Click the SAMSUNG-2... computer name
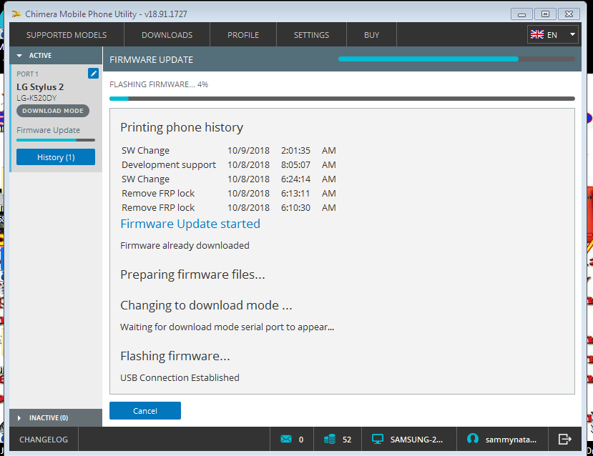Image resolution: width=593 pixels, height=456 pixels. coord(416,440)
